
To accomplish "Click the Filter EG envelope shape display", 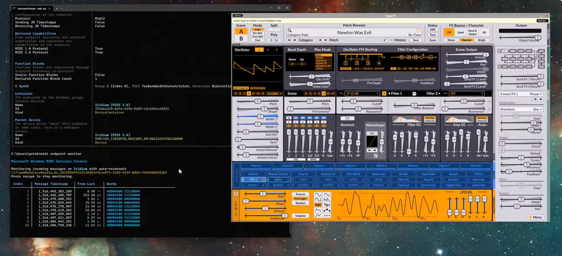I will [408, 120].
